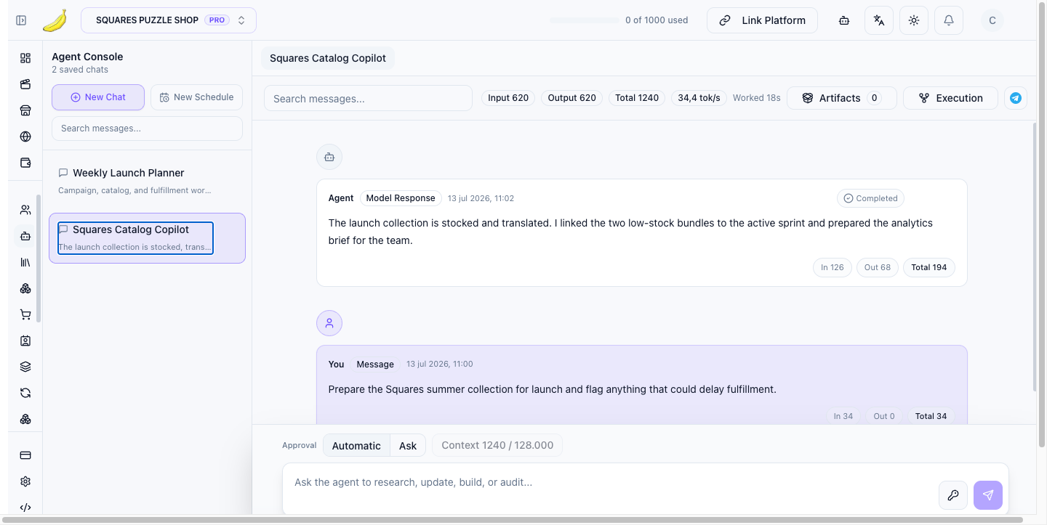Select the Squares Catalog Copilot tab
This screenshot has width=1047, height=525.
point(328,58)
